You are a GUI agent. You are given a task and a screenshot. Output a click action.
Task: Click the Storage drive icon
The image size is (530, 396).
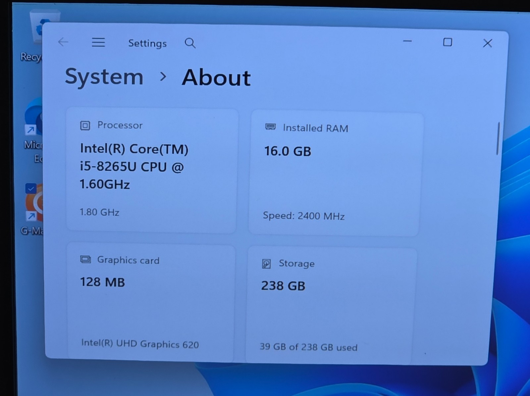pyautogui.click(x=266, y=264)
